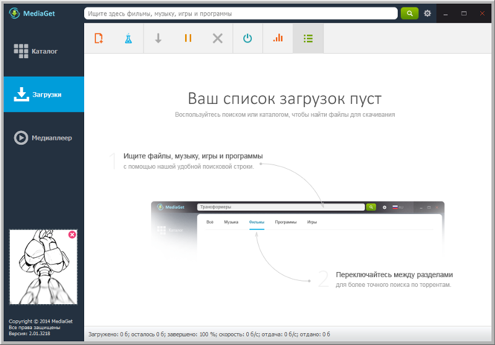
Task: Click 'Переключайтесь между разделами' text
Action: (x=394, y=275)
